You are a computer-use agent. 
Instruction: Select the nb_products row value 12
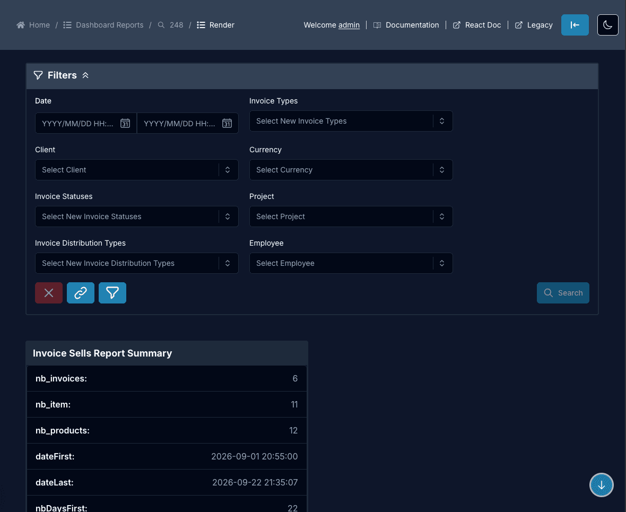click(293, 430)
